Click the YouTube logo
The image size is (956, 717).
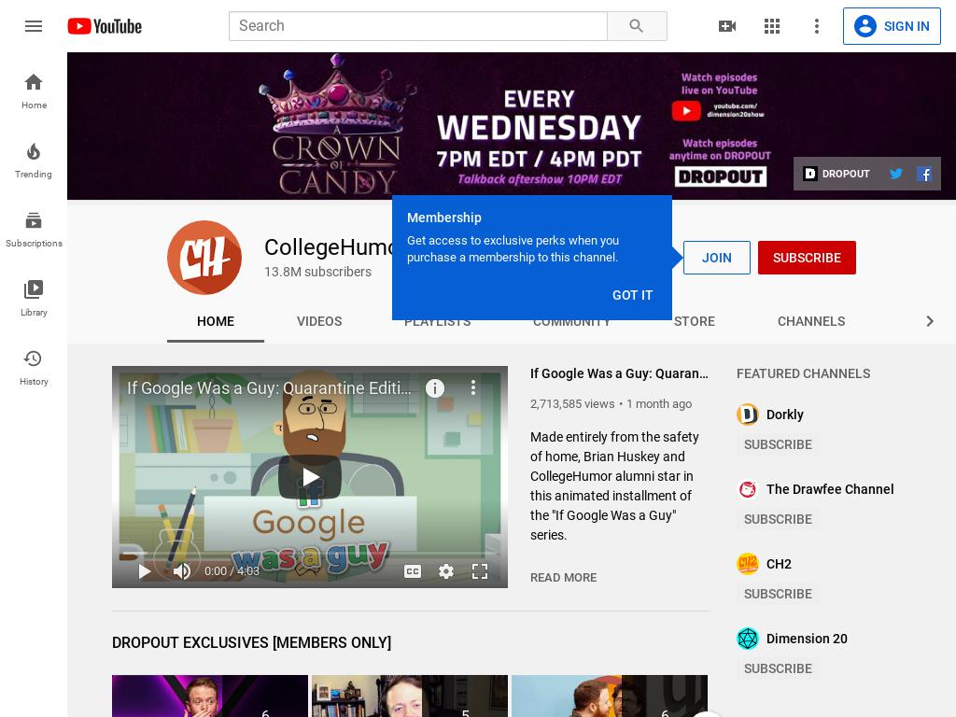point(105,26)
